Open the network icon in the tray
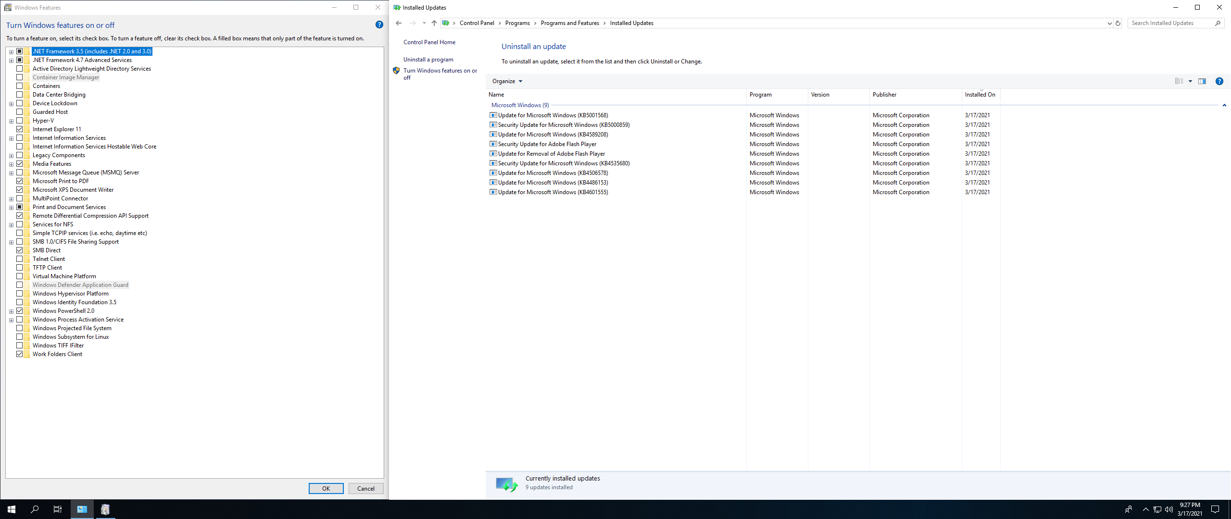1231x519 pixels. (x=1157, y=509)
